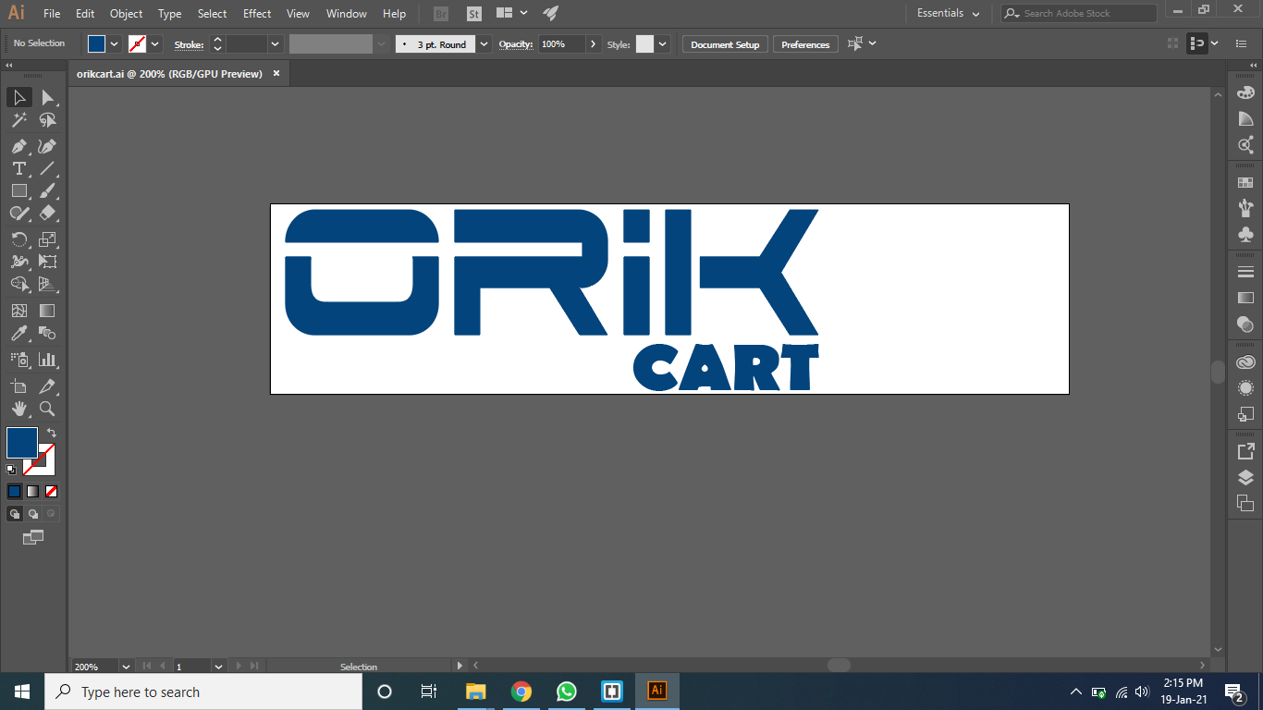Select the Slice tool
This screenshot has height=710, width=1263.
click(x=48, y=386)
